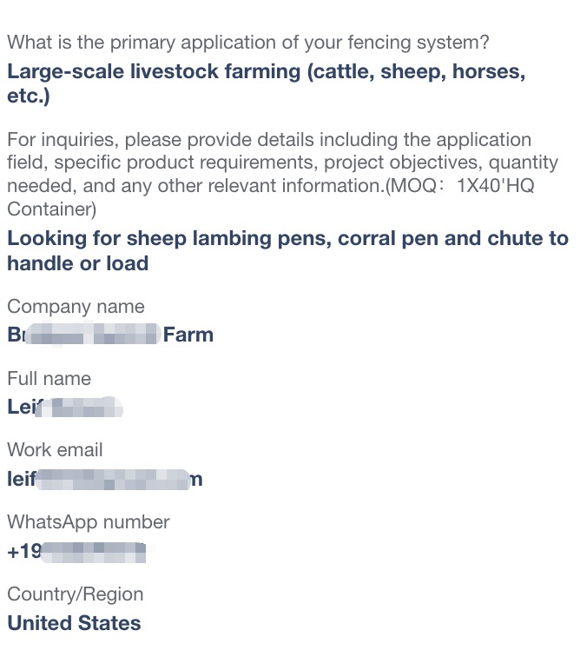Select the United States value

(x=74, y=623)
